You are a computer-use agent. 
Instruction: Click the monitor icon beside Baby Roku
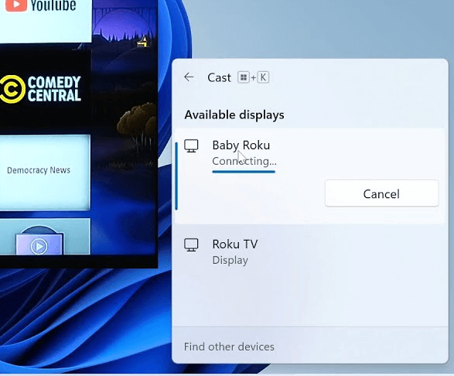(191, 145)
